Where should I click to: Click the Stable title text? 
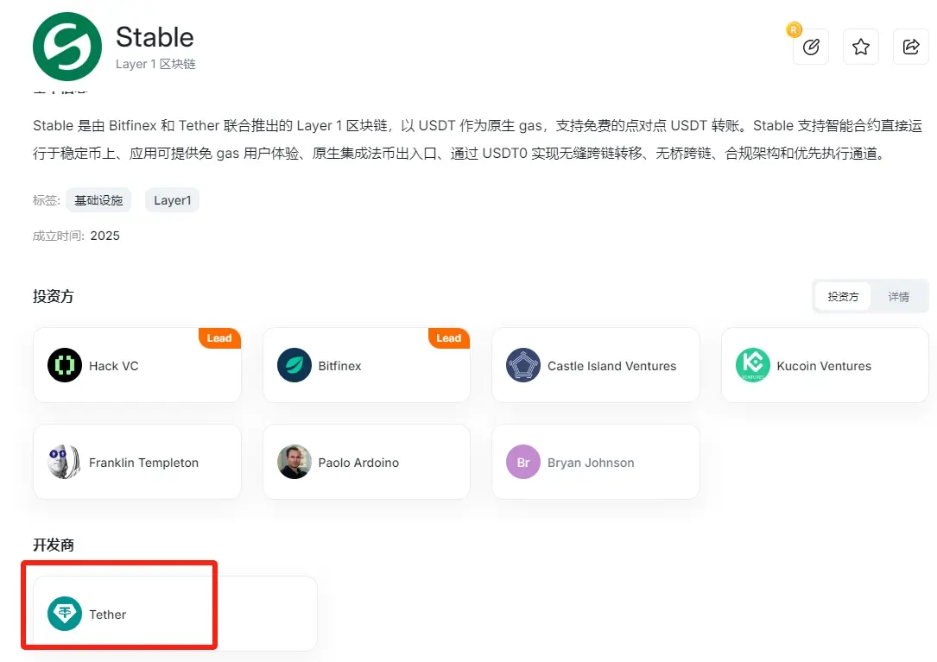click(155, 37)
